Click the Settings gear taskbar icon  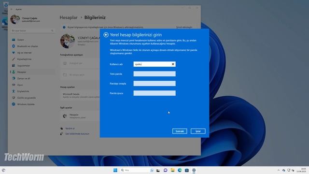tap(194, 170)
